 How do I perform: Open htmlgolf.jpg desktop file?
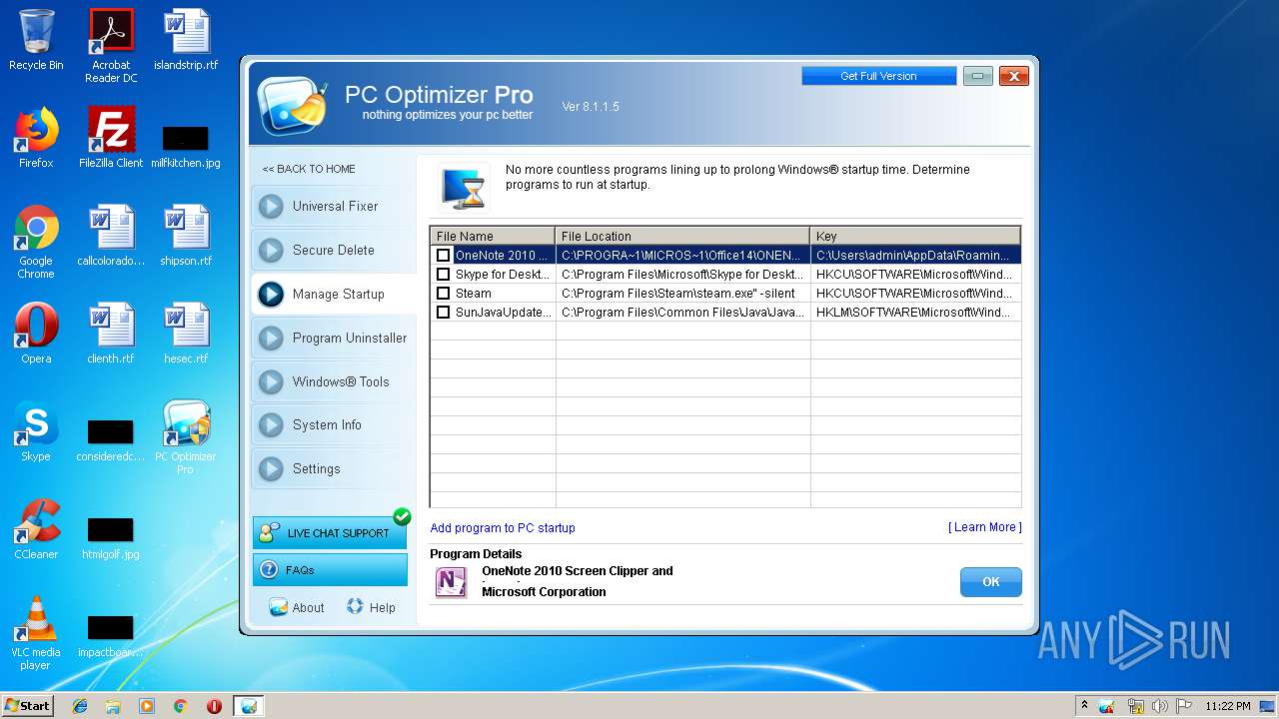click(111, 538)
